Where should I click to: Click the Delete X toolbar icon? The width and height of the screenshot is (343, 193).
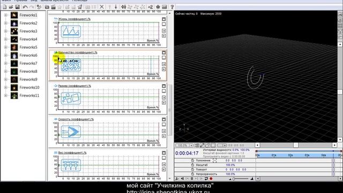click(101, 7)
